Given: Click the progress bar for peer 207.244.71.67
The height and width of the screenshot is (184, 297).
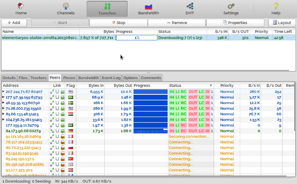Looking at the screenshot, I should coord(150,92).
